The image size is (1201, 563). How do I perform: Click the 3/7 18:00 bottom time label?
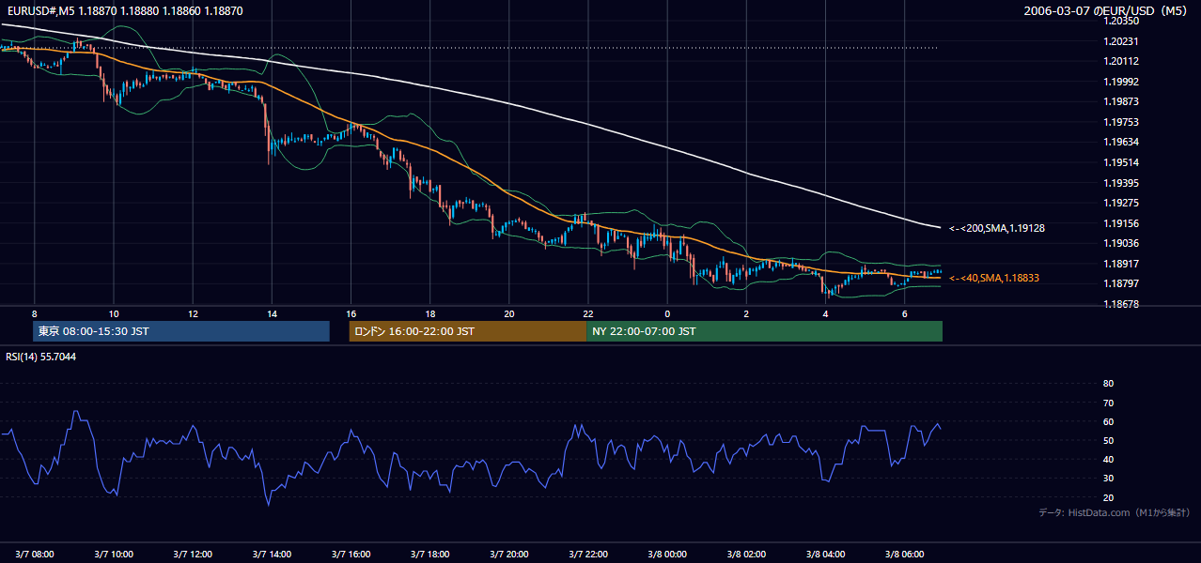click(429, 554)
